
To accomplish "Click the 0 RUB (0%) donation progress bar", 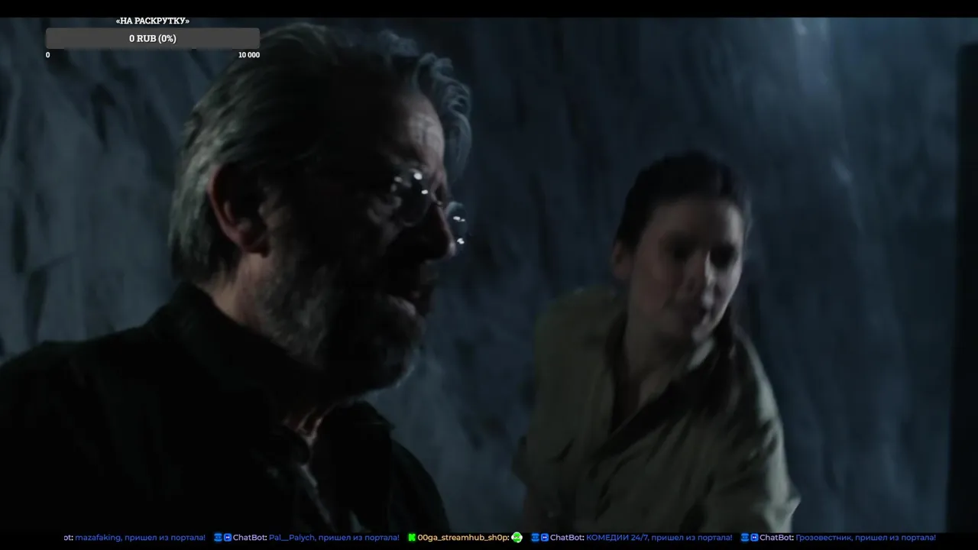I will point(153,38).
